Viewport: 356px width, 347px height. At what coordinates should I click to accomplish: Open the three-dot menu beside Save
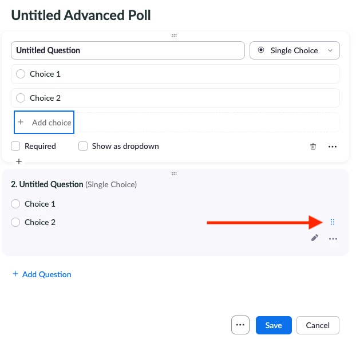240,325
